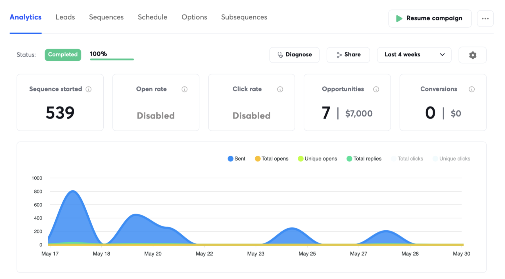Click the Diagnose button
The width and height of the screenshot is (505, 279).
click(x=295, y=55)
